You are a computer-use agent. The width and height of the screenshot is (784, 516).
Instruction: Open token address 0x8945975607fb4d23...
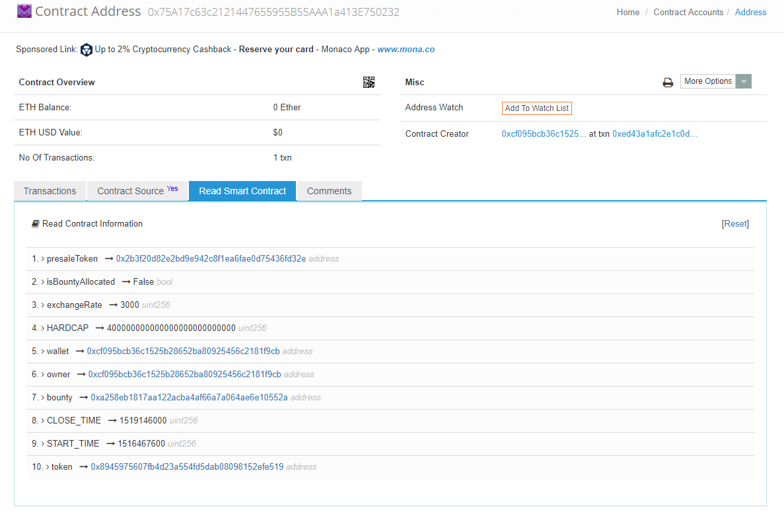(x=187, y=467)
